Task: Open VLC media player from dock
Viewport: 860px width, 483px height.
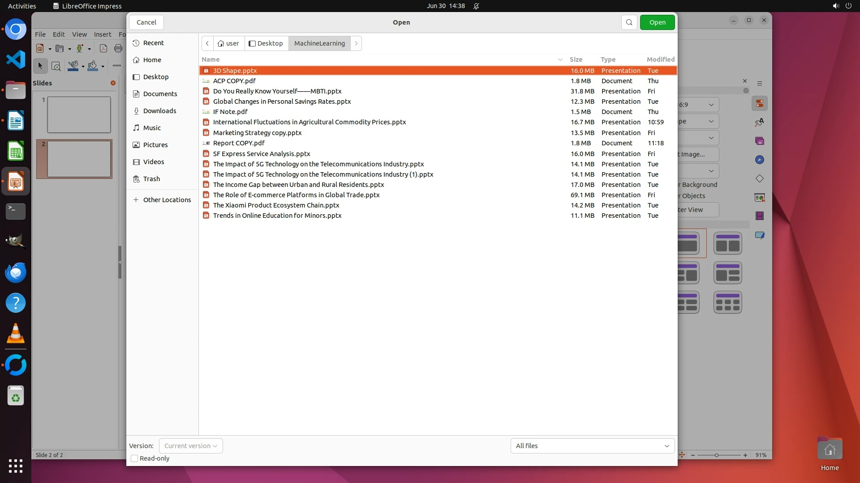Action: click(x=16, y=334)
